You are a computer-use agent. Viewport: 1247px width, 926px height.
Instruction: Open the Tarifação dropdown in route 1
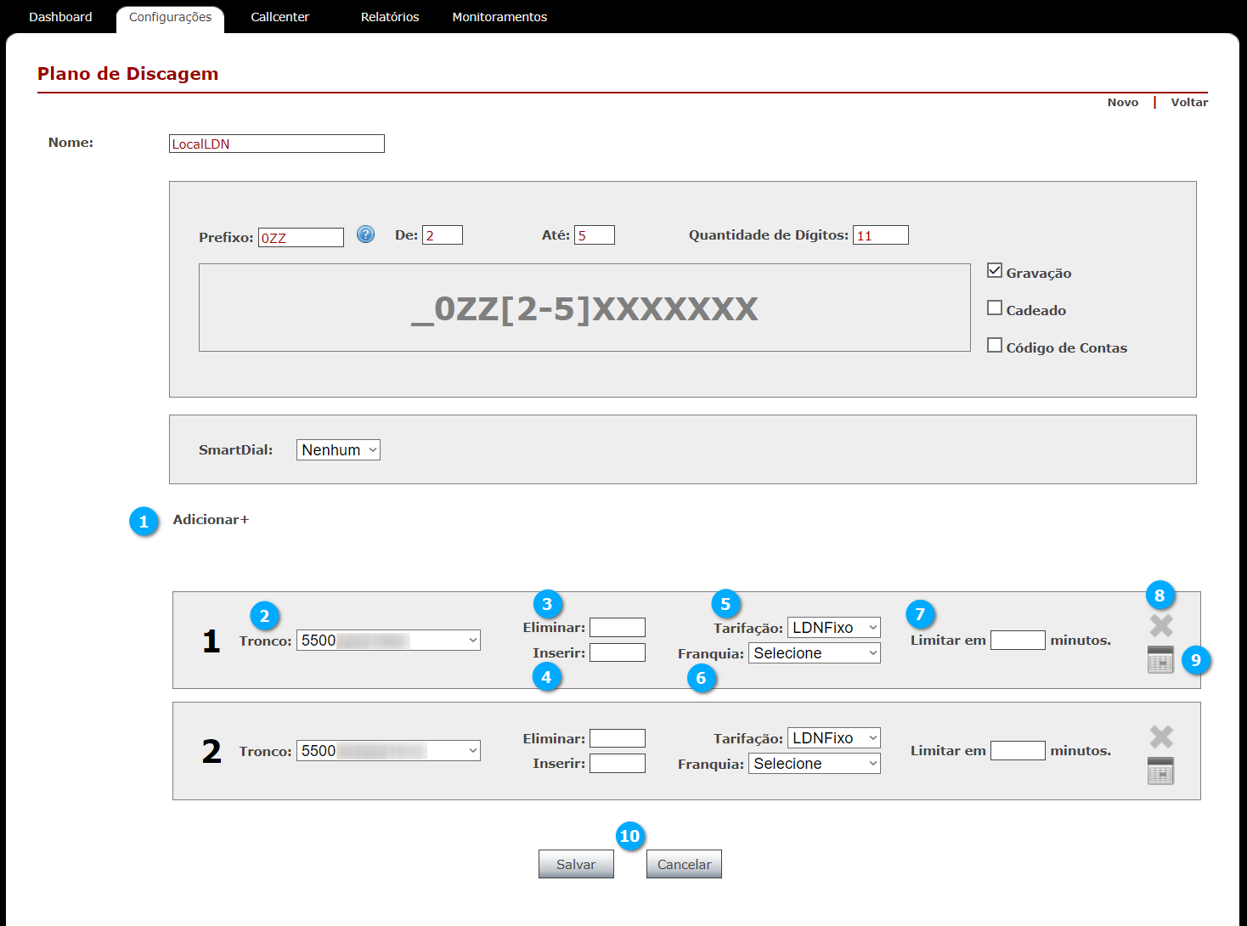834,628
